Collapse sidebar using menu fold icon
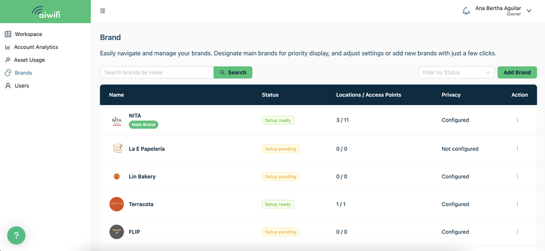The width and height of the screenshot is (545, 251). (102, 11)
